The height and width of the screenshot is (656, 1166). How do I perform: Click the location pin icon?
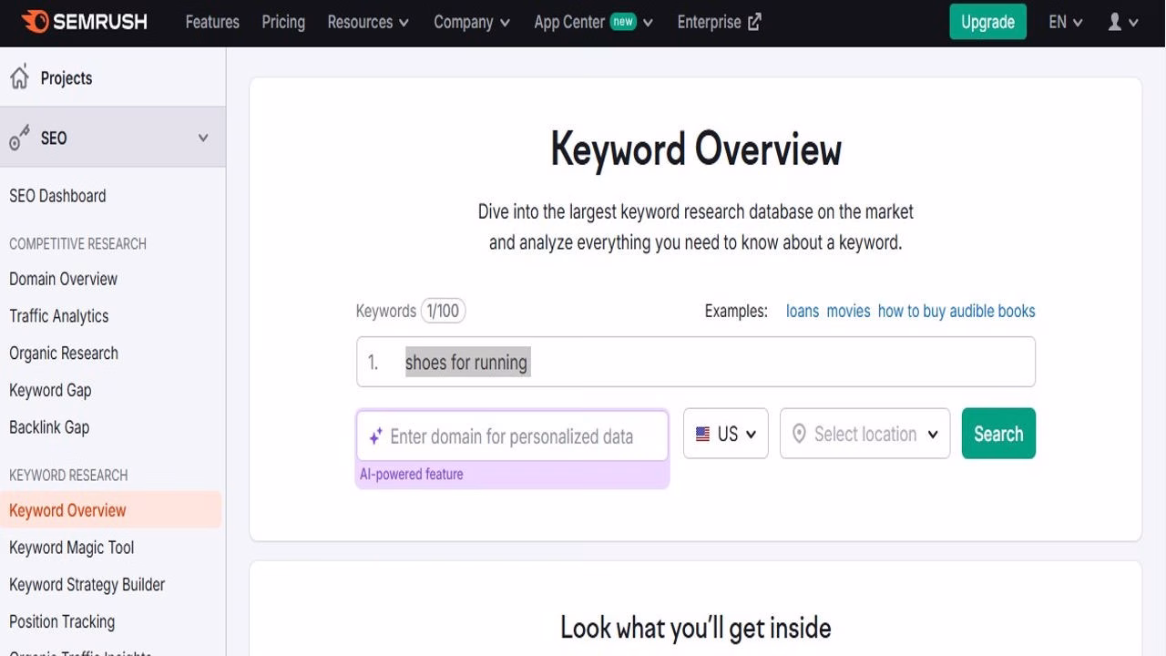800,434
